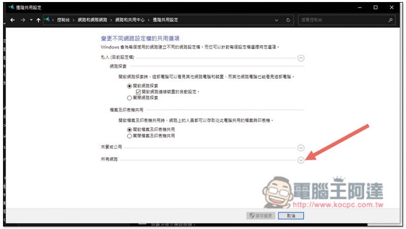Open the address bar history dropdown
Image resolution: width=406 pixels, height=229 pixels.
[277, 20]
